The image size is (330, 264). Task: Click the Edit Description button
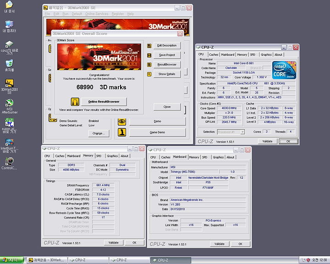pos(167,45)
